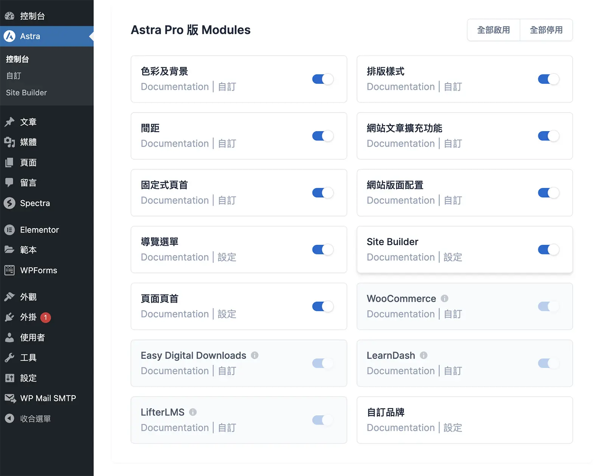This screenshot has height=476, width=605.
Task: Click the Spectra logo icon
Action: (9, 203)
